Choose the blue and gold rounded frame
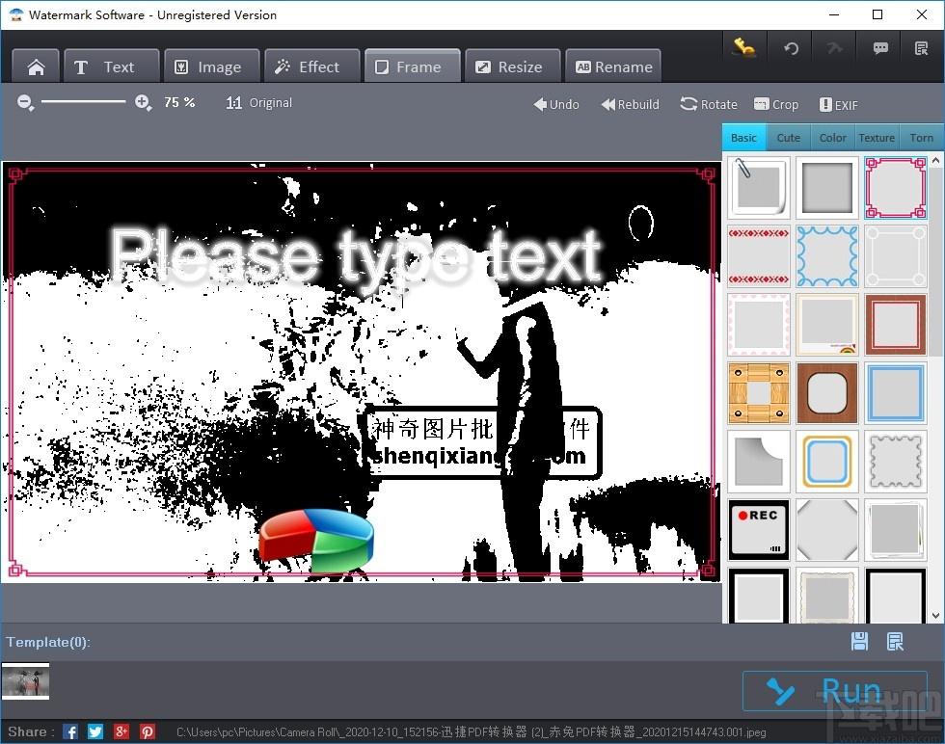 (x=827, y=461)
